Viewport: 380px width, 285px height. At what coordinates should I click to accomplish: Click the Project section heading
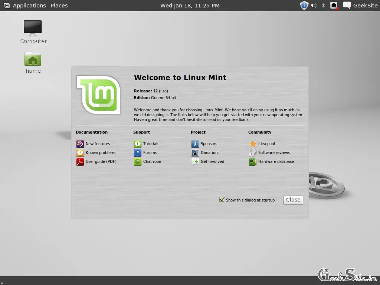pyautogui.click(x=198, y=132)
